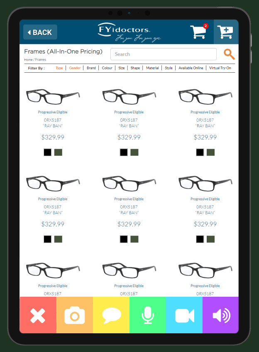
Task: Open the Virtual Try-On filter
Action: 220,68
